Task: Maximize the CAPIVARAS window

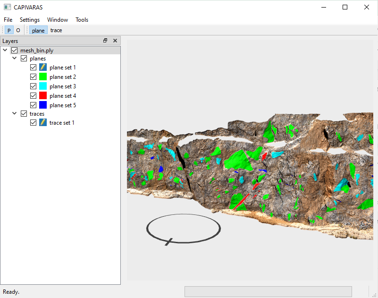Action: [x=345, y=7]
